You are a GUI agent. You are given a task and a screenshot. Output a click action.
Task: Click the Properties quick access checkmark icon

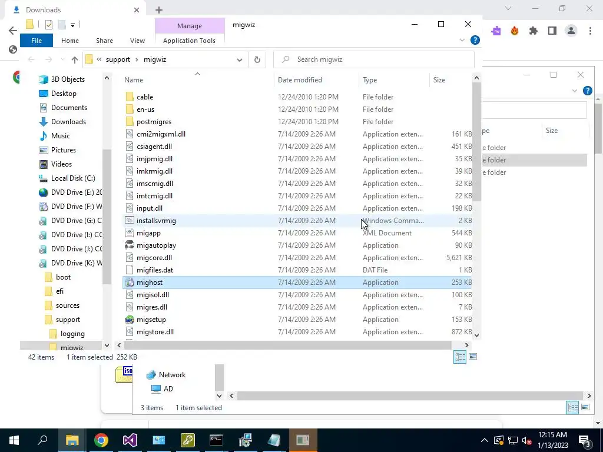click(48, 25)
